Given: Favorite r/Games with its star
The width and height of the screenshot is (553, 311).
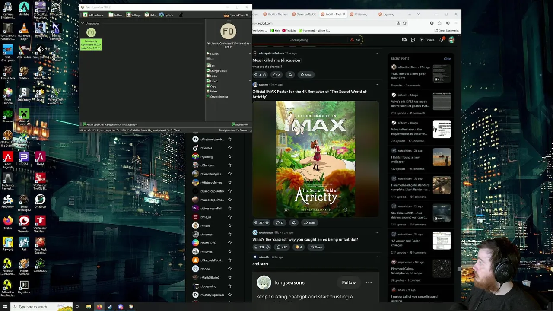Looking at the screenshot, I should click(x=230, y=148).
